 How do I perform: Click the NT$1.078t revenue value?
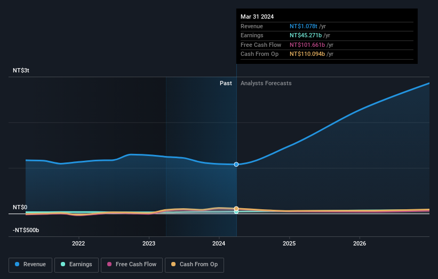(304, 26)
